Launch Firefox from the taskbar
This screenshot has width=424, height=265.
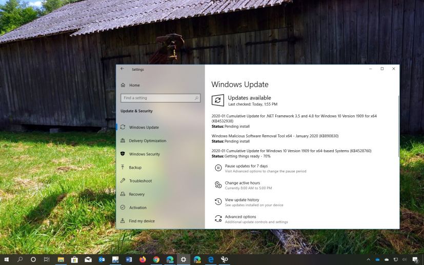click(143, 259)
